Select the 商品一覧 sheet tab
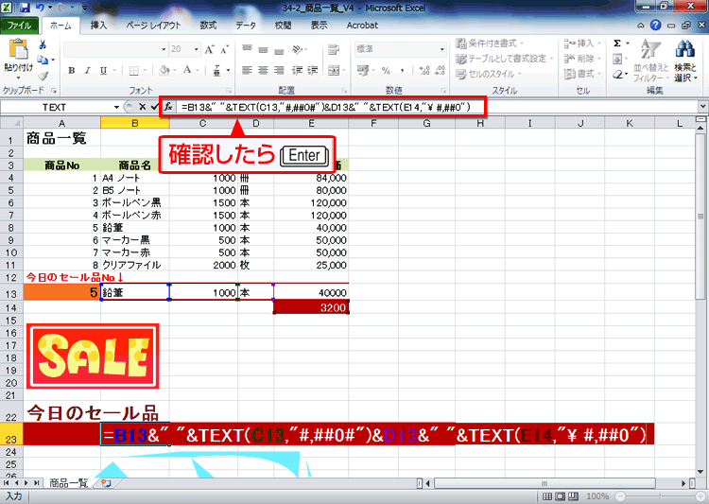Viewport: 709px width, 504px height. (x=68, y=483)
